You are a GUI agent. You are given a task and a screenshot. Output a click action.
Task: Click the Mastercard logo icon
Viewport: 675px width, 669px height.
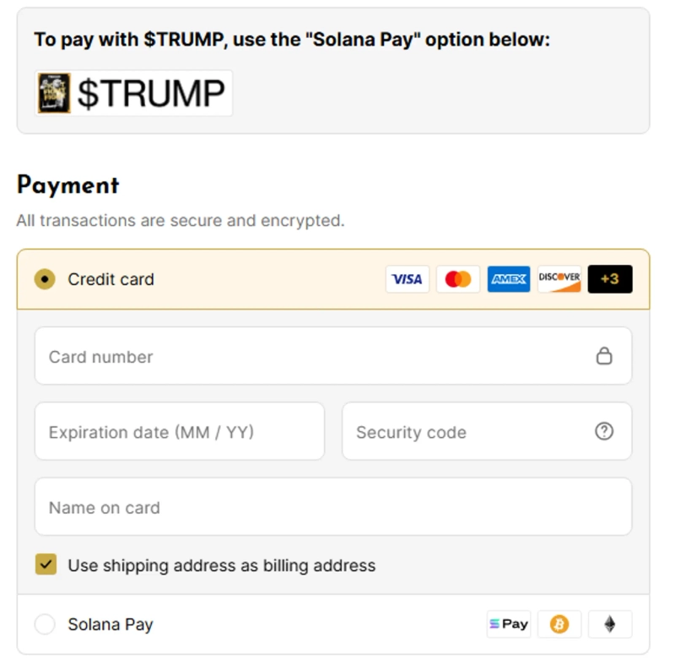(458, 279)
